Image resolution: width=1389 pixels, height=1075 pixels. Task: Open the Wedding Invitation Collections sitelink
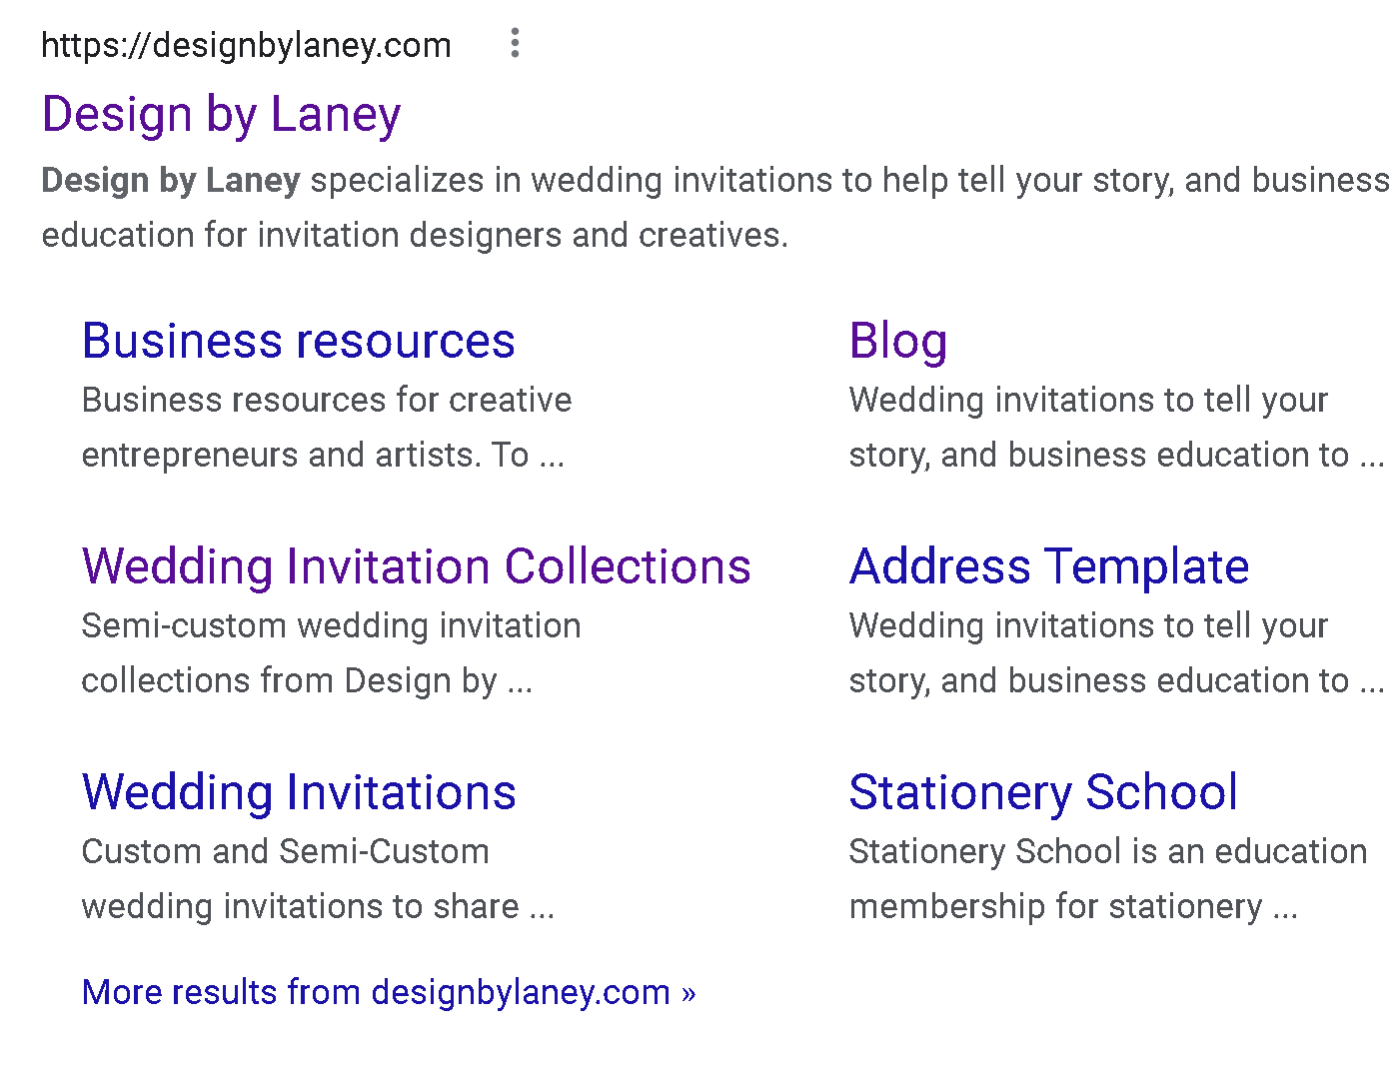[x=416, y=566]
